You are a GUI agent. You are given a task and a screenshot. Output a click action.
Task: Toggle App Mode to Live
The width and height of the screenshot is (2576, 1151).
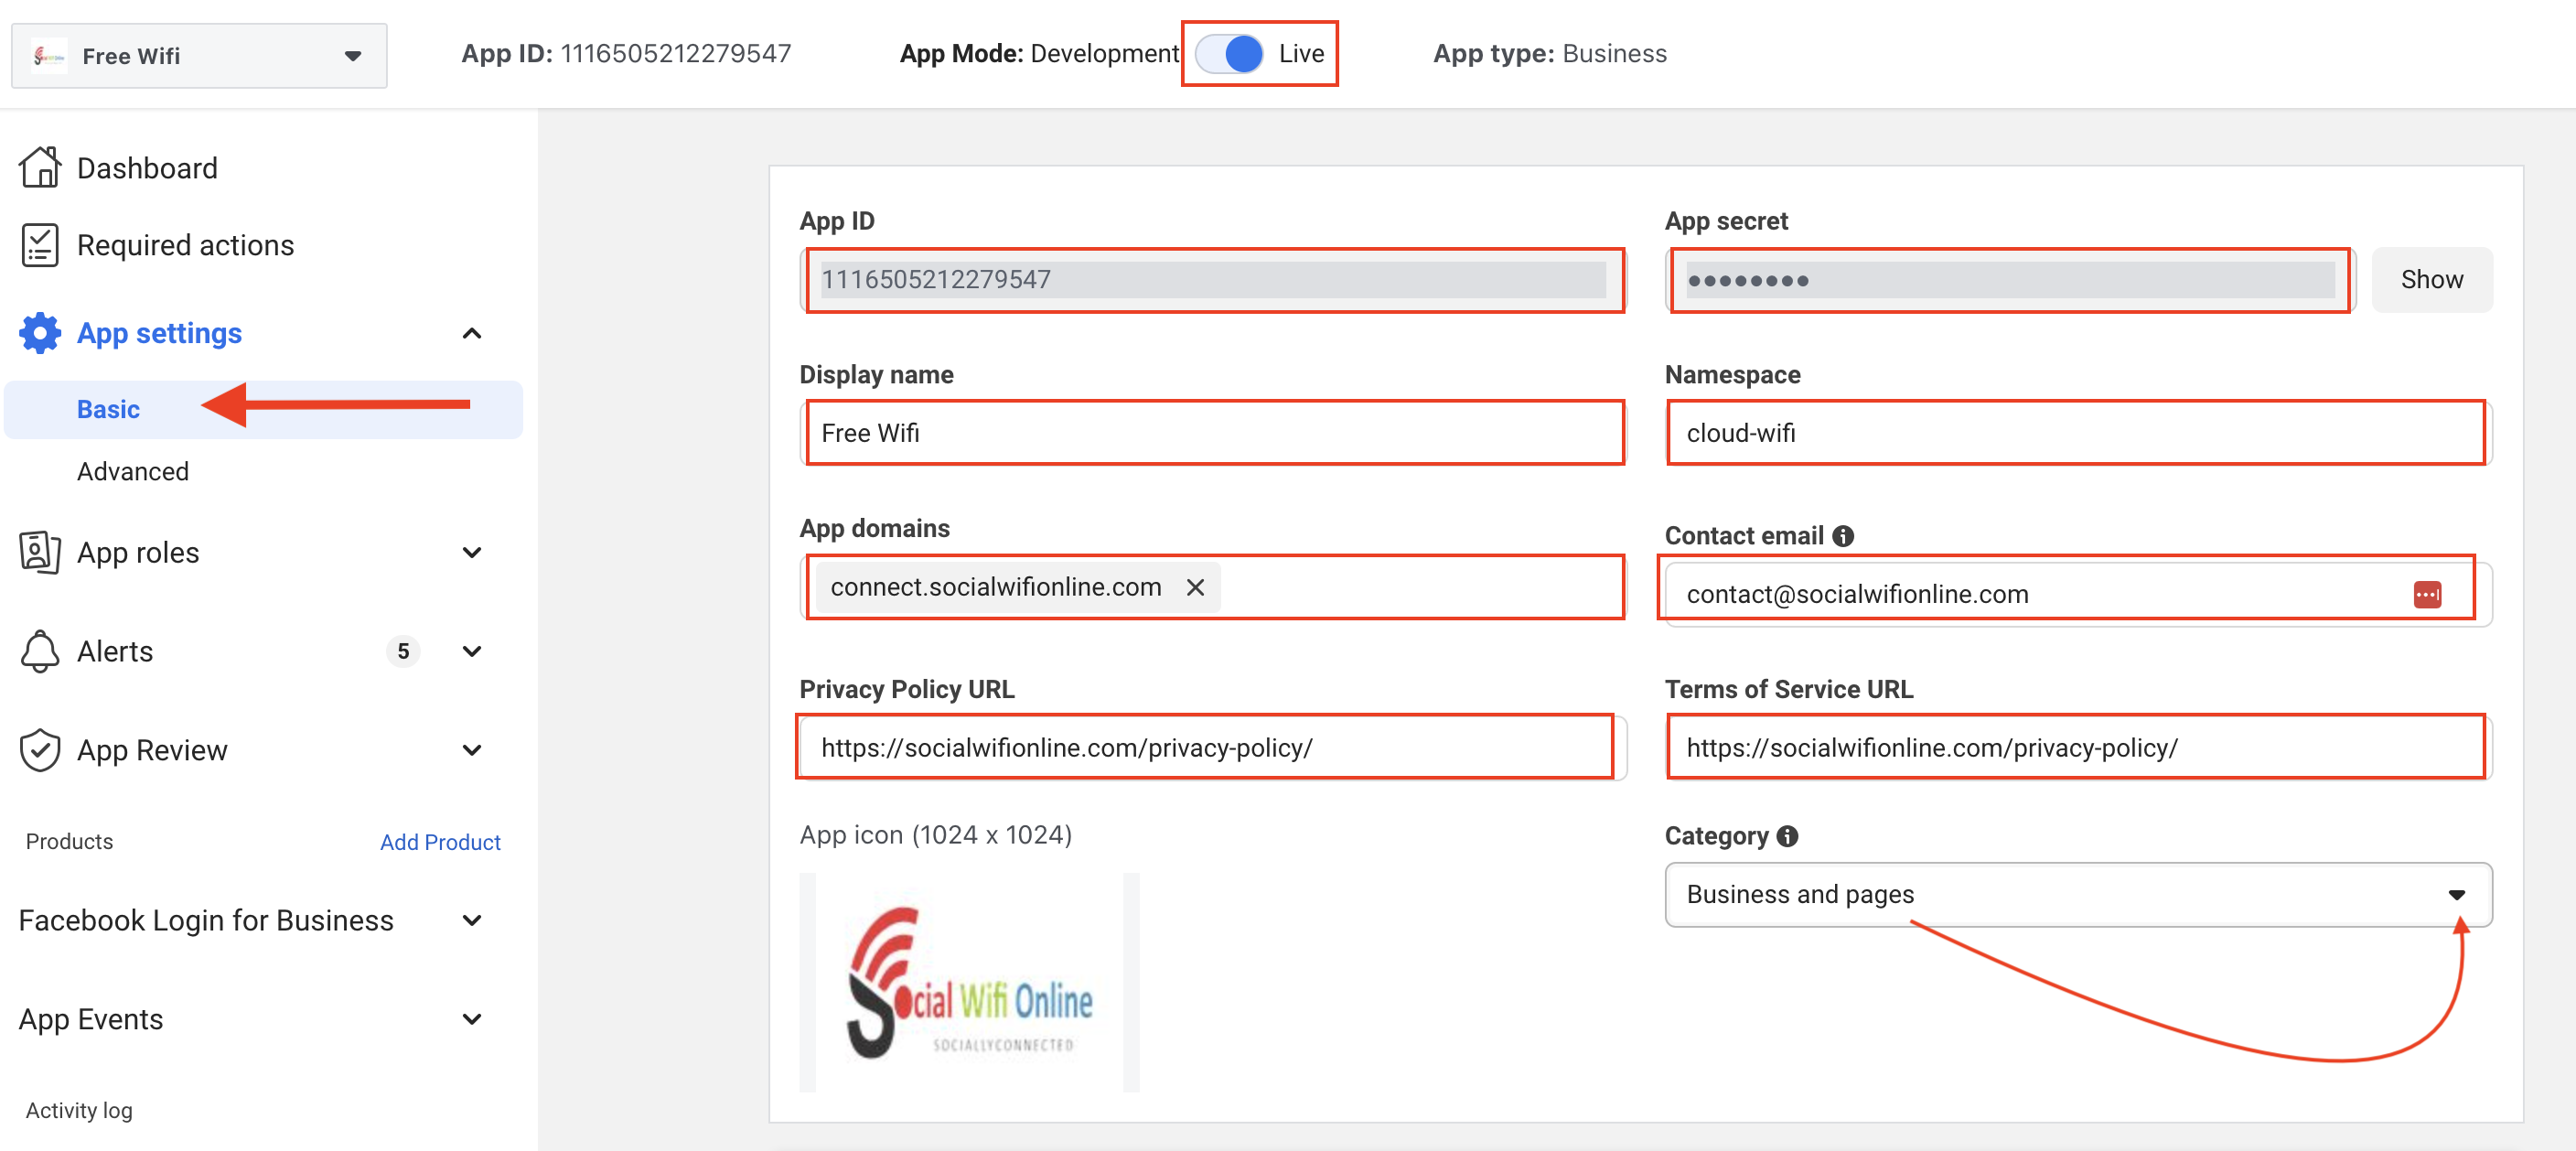point(1230,53)
